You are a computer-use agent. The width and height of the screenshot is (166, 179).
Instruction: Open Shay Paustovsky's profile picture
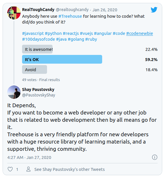coord(14,92)
